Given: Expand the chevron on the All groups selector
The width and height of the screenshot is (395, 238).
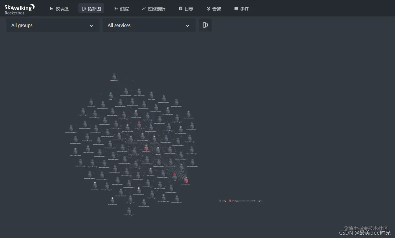Looking at the screenshot, I should (x=91, y=26).
